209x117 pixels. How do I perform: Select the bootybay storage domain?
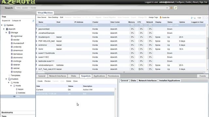(x=17, y=72)
